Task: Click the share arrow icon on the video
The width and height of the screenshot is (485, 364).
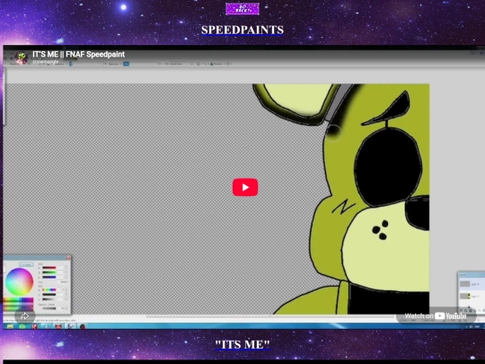Action: coord(25,315)
